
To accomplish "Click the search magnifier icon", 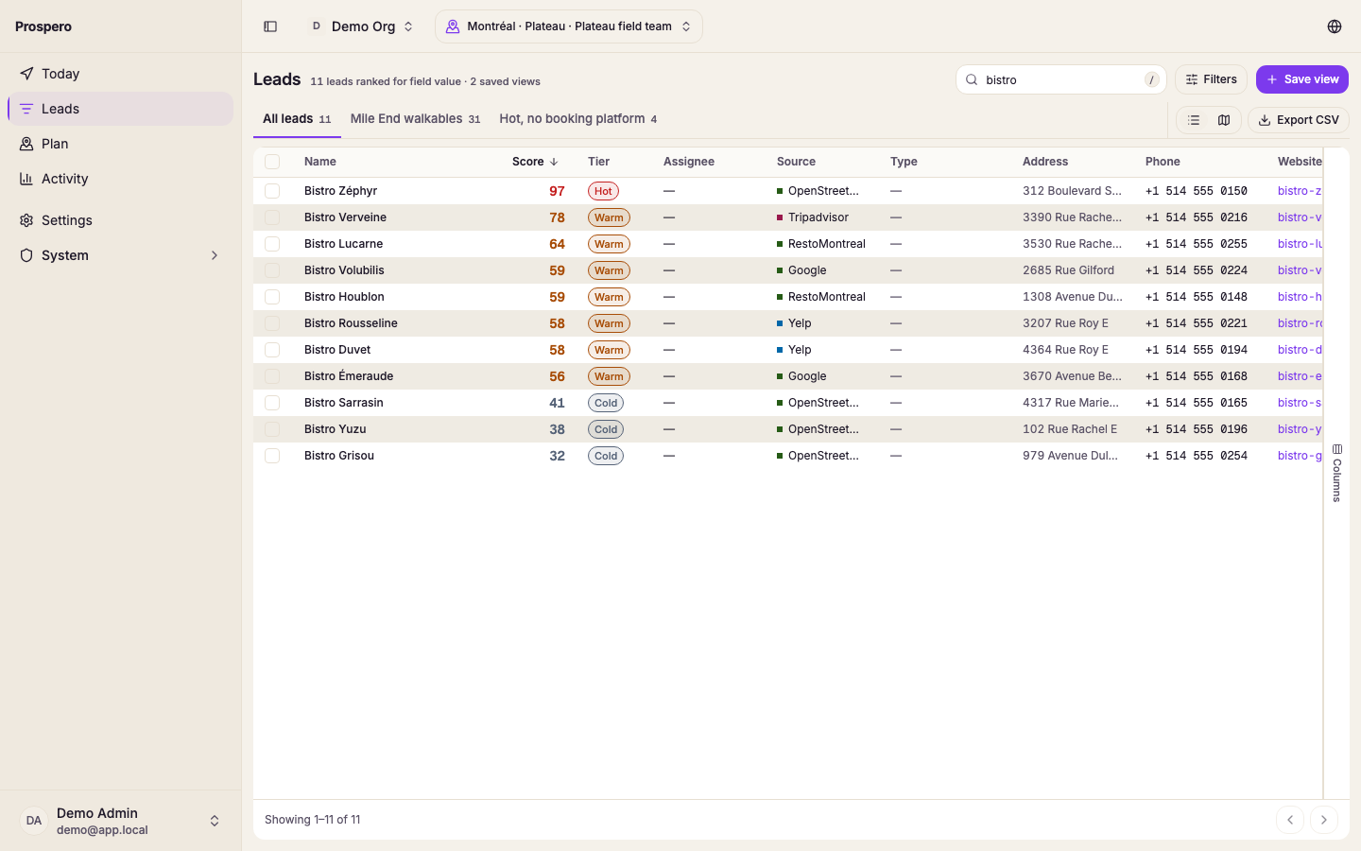I will (x=972, y=79).
